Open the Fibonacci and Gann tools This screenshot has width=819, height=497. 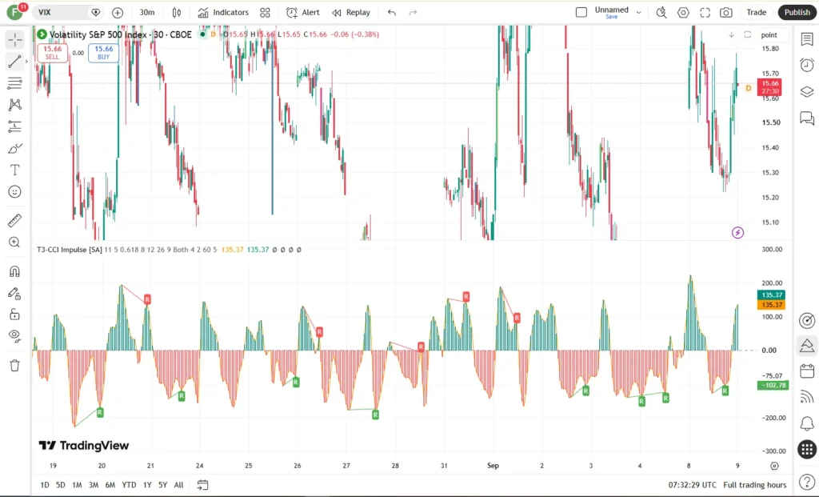point(14,83)
